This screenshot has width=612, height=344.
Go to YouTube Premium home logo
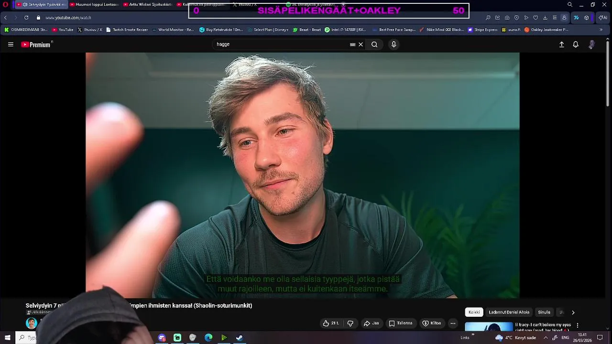37,44
